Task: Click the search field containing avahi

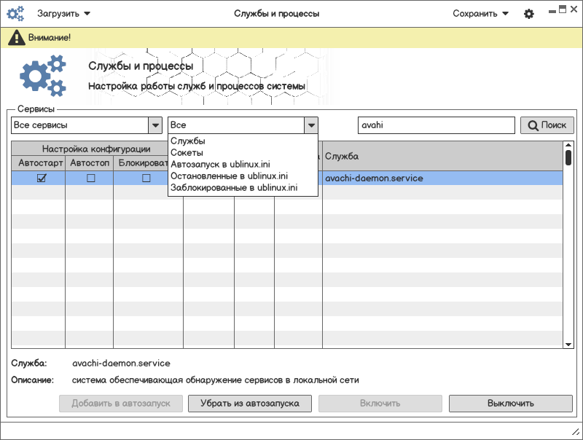Action: 436,125
